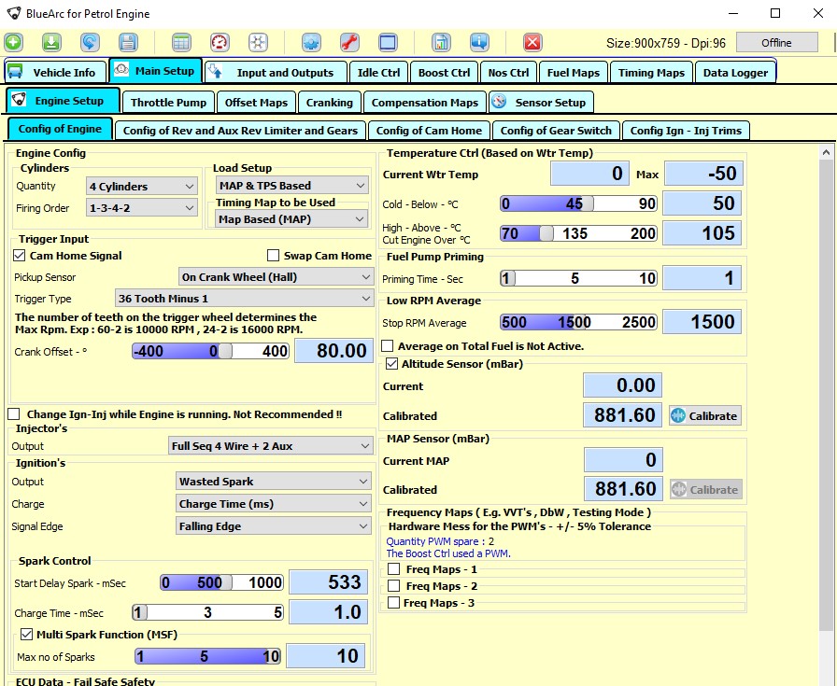The width and height of the screenshot is (837, 686).
Task: Enable the Swap Cam Home checkbox
Action: point(274,256)
